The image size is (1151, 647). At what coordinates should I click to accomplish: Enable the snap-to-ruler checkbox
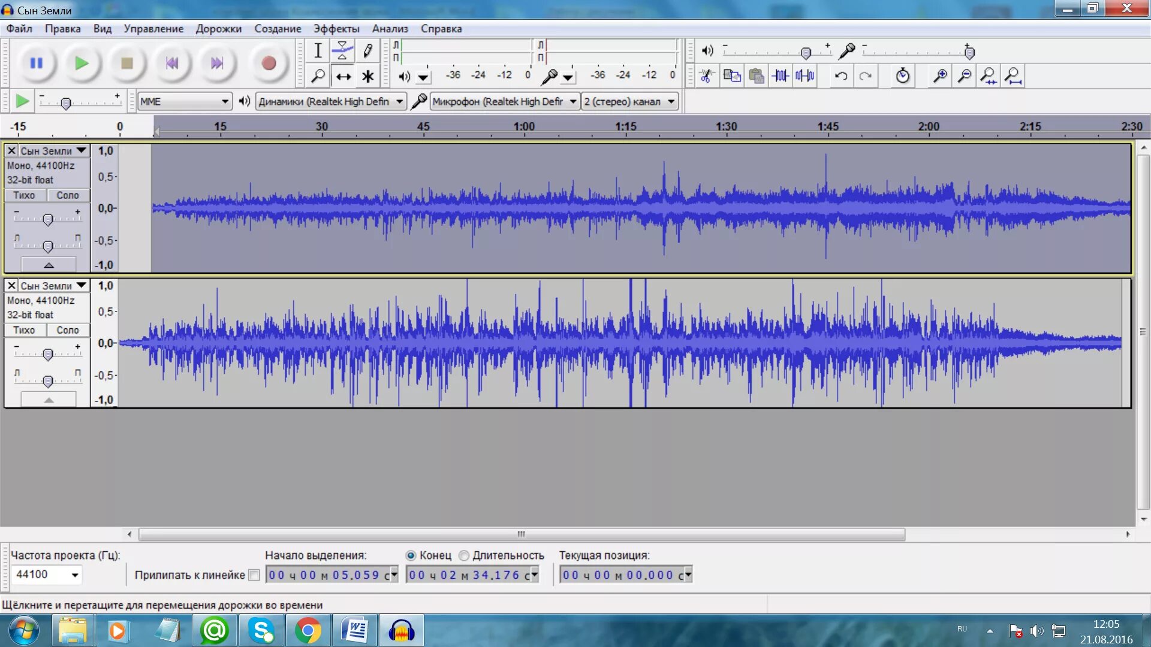(x=254, y=575)
